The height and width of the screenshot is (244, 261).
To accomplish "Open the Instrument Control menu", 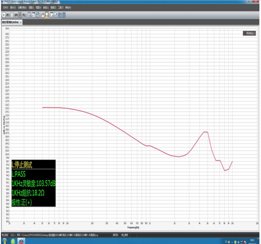I will click(x=22, y=8).
